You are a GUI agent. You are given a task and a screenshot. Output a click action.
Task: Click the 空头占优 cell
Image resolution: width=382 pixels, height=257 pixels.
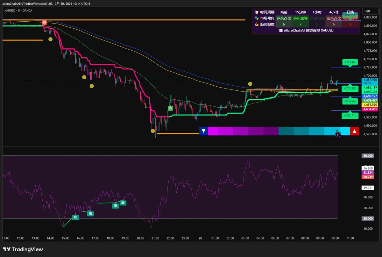pos(334,18)
